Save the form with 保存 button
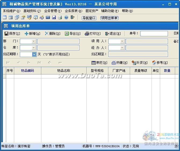The height and width of the screenshot is (151, 180). pyautogui.click(x=12, y=34)
